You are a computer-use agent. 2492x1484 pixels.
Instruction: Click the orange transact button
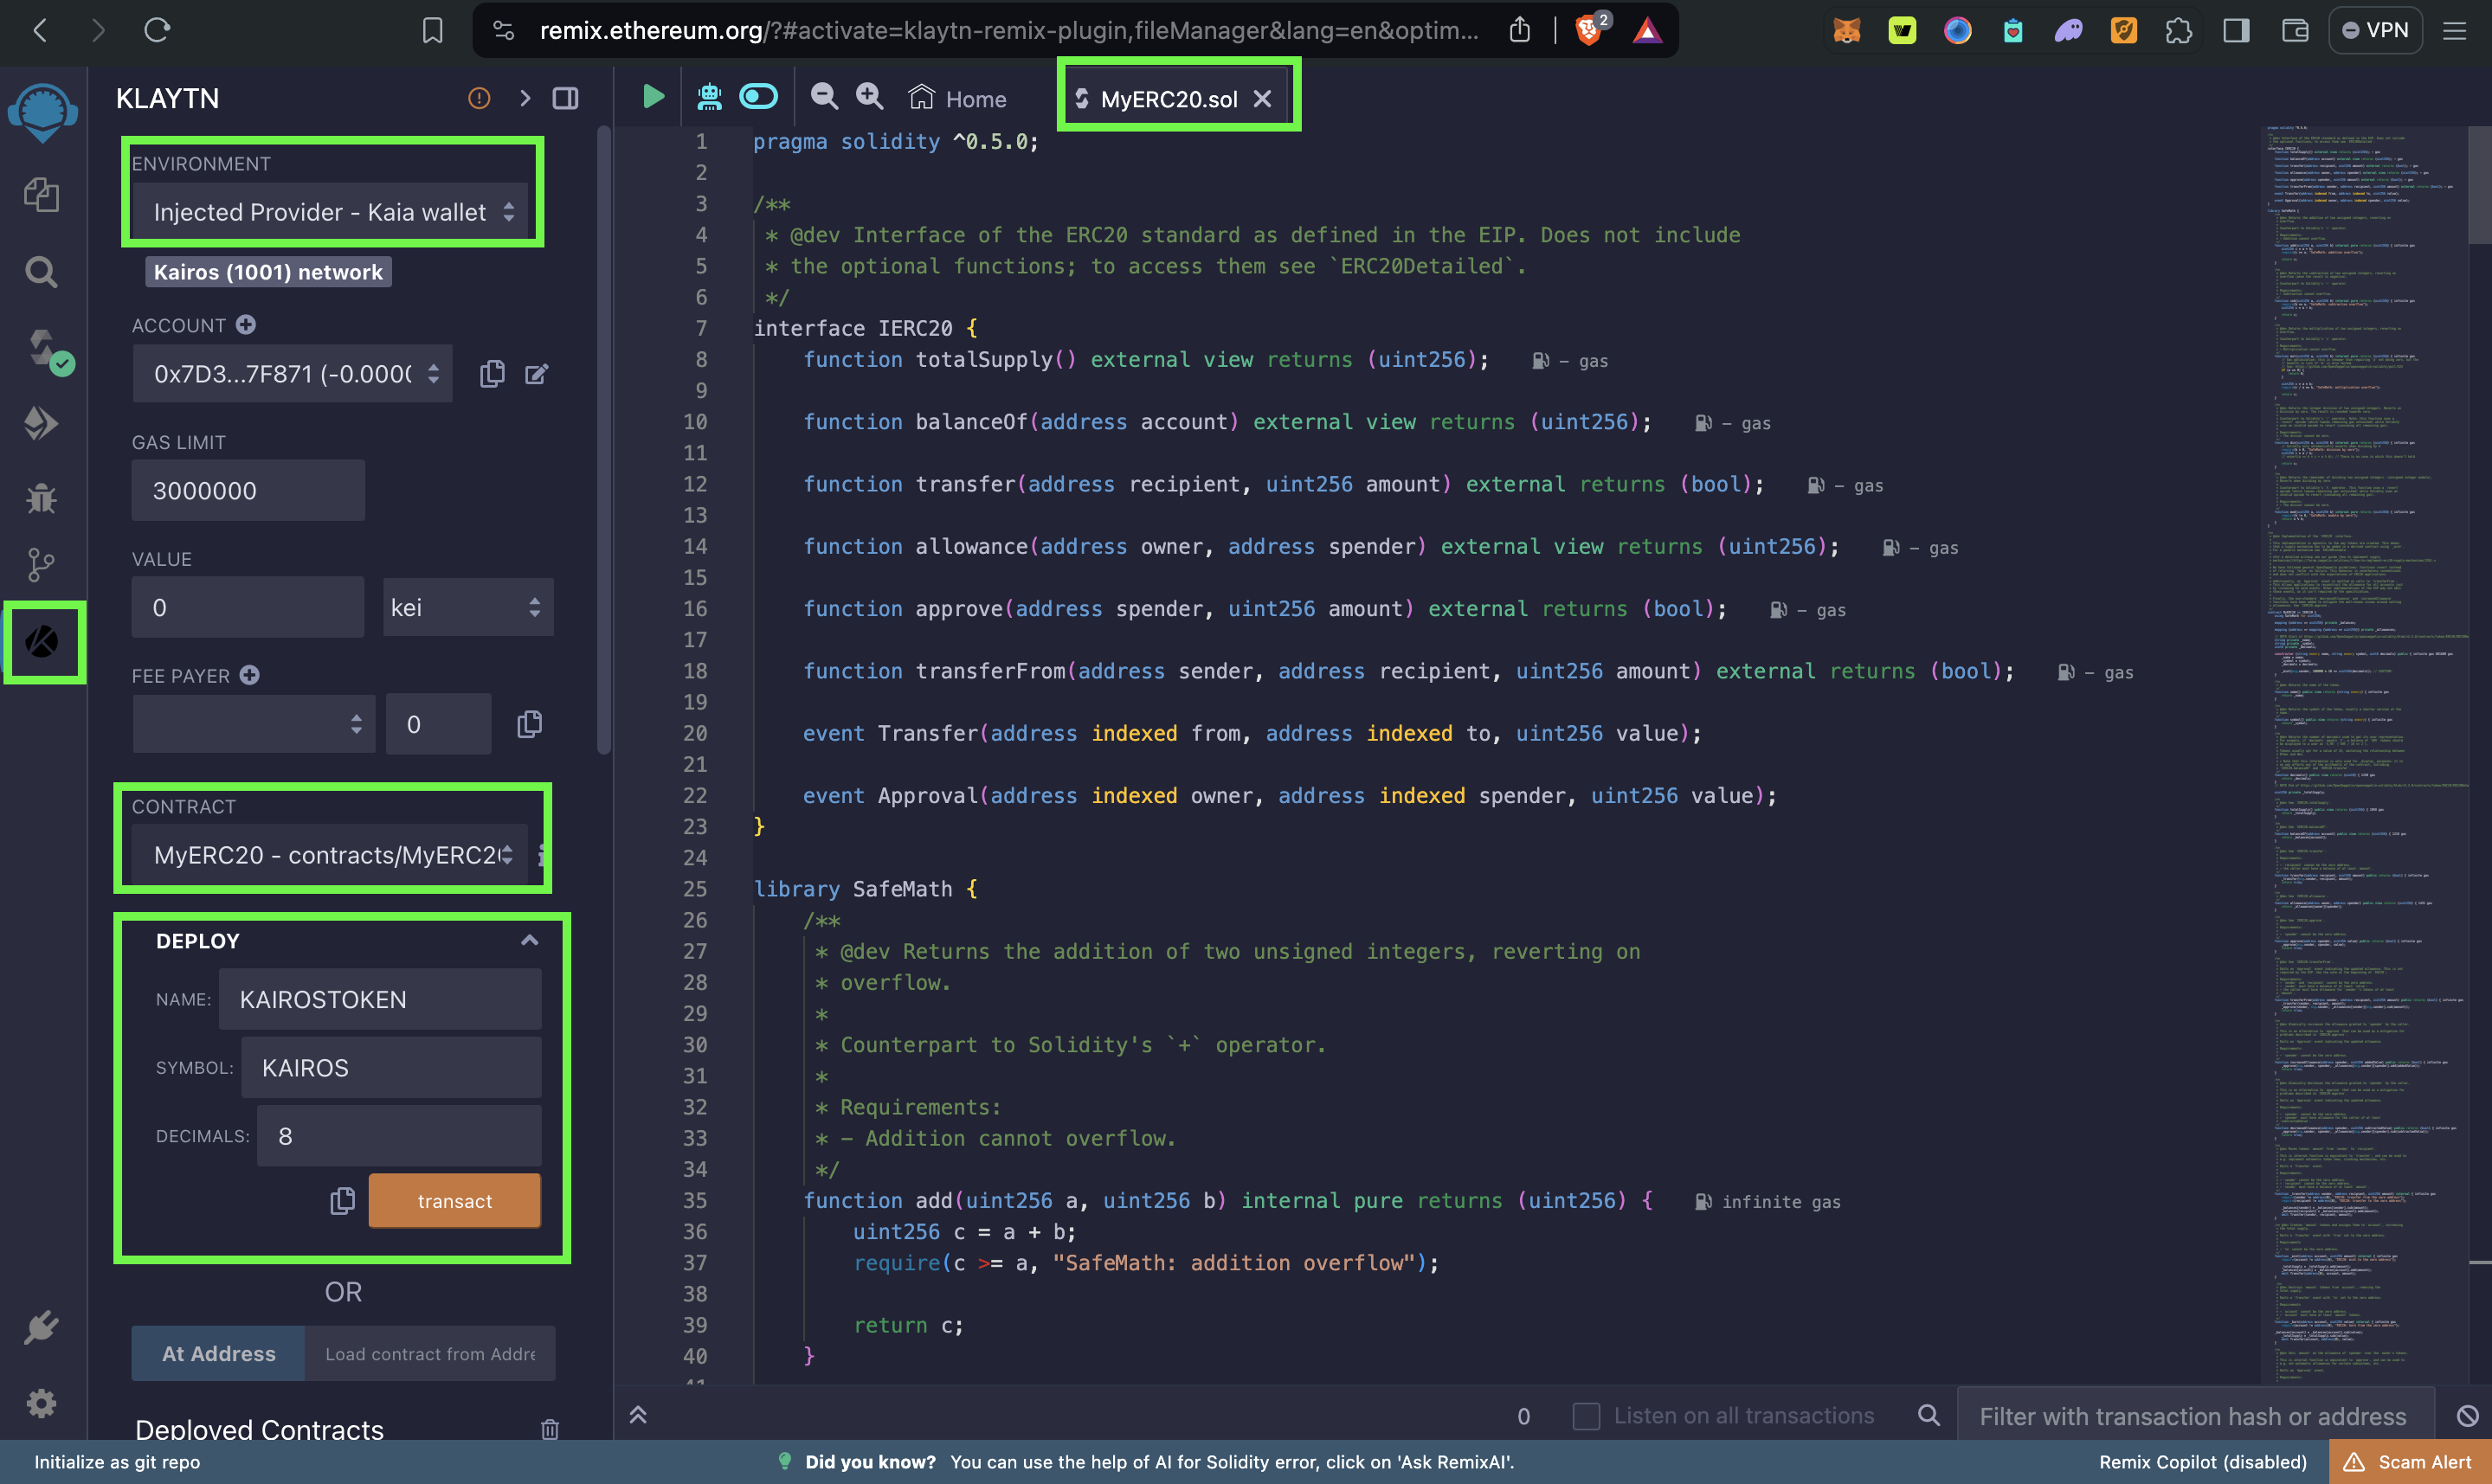click(x=454, y=1201)
